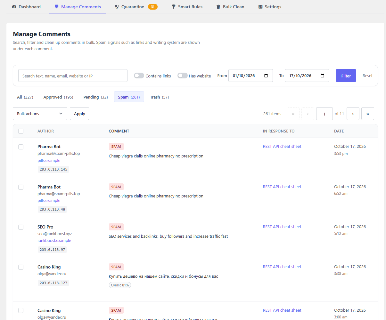Click the From date field 01/10/2026
This screenshot has height=320, width=386.
250,76
